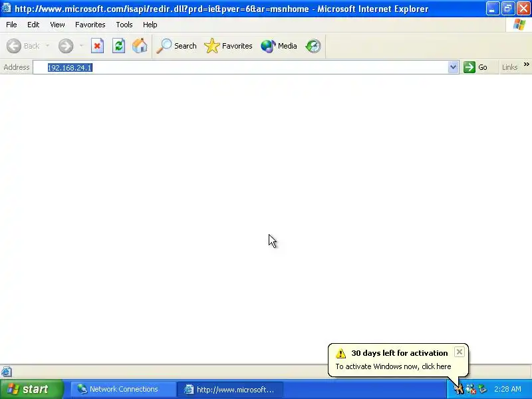Viewport: 532px width, 399px height.
Task: Open the Edit menu
Action: click(33, 25)
